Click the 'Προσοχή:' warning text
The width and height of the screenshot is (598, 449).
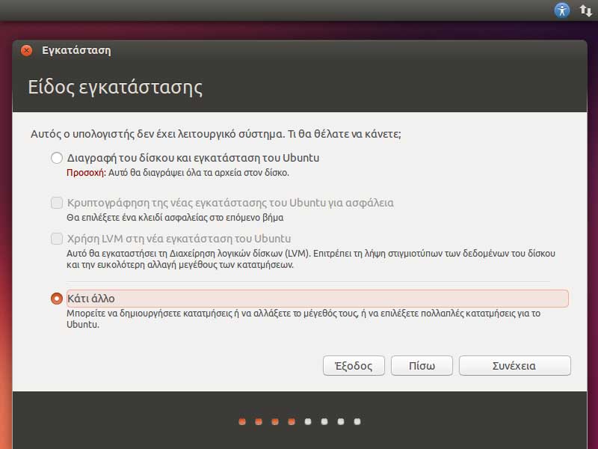(x=86, y=173)
